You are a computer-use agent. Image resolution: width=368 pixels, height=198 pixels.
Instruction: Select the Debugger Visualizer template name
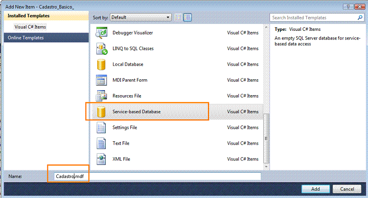coord(132,33)
